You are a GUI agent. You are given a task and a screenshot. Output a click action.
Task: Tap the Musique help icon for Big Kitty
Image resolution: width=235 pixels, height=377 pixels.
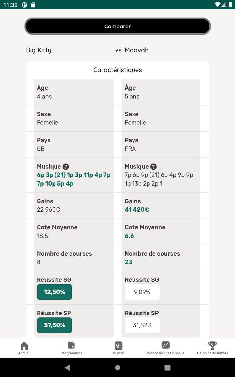click(66, 167)
